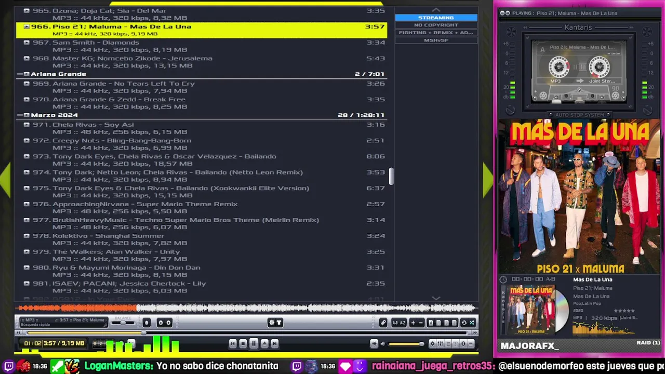
Task: Remove files with the minus button
Action: 421,323
